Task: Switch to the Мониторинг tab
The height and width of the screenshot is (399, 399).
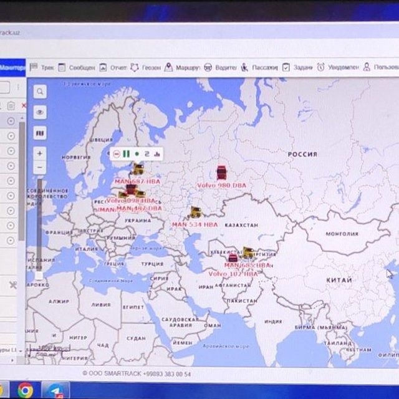Action: 12,68
